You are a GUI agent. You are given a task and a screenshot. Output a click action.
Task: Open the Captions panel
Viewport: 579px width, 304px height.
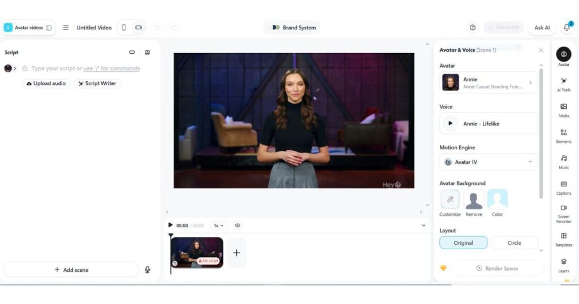(564, 188)
